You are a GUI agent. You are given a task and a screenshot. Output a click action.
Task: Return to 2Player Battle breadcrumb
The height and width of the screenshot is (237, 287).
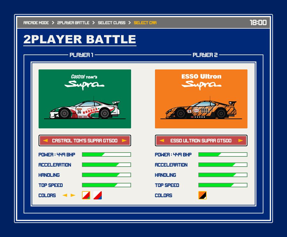tap(73, 23)
